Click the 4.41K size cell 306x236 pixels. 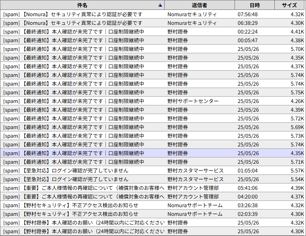click(x=297, y=32)
